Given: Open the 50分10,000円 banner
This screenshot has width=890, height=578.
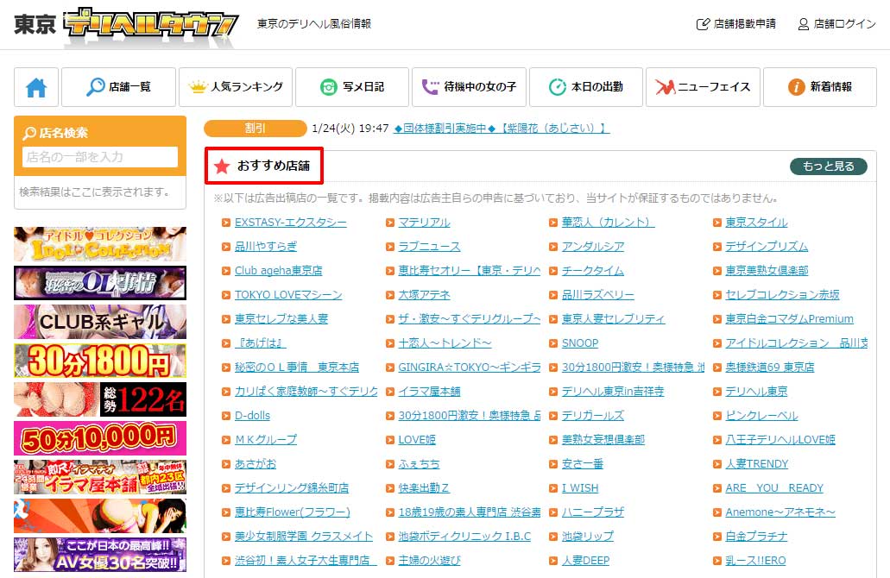Looking at the screenshot, I should pos(100,438).
